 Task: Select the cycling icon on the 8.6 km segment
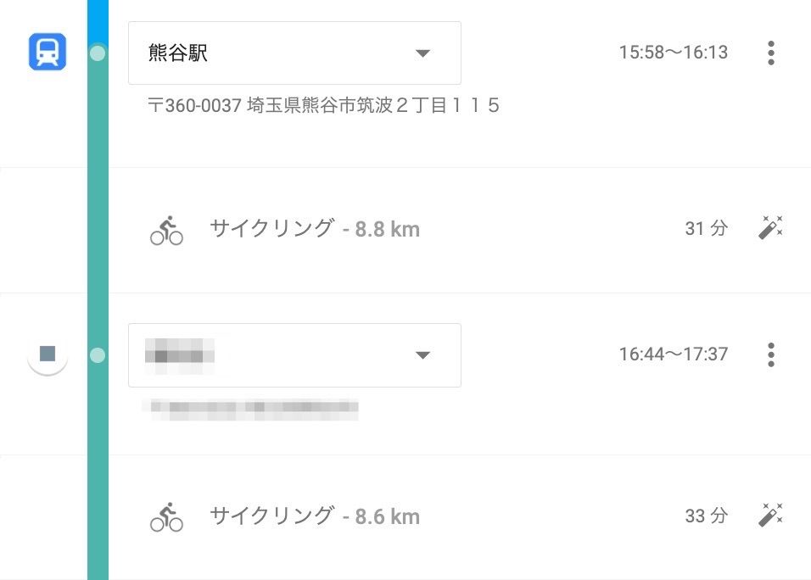click(x=166, y=516)
